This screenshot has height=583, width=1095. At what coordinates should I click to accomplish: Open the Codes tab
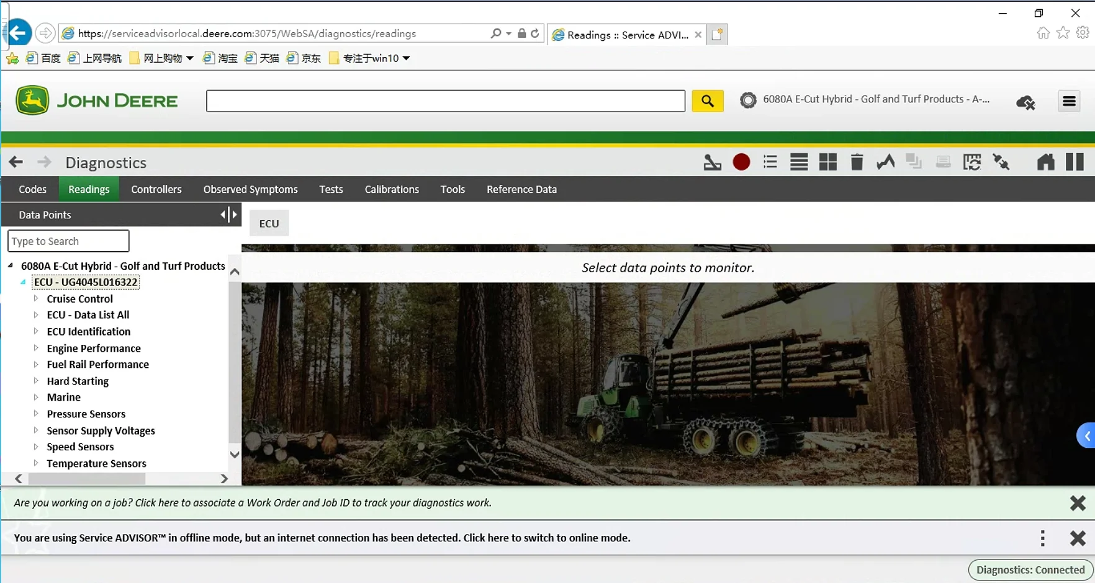(x=32, y=189)
